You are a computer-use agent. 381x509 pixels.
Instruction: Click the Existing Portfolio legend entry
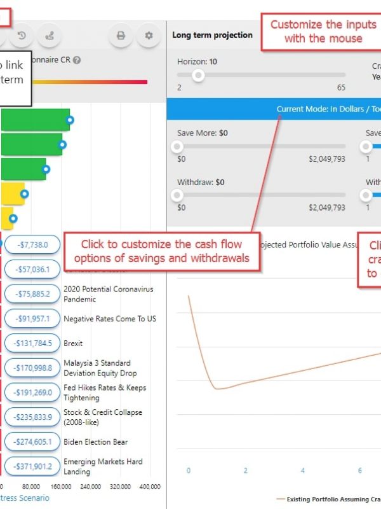[330, 499]
